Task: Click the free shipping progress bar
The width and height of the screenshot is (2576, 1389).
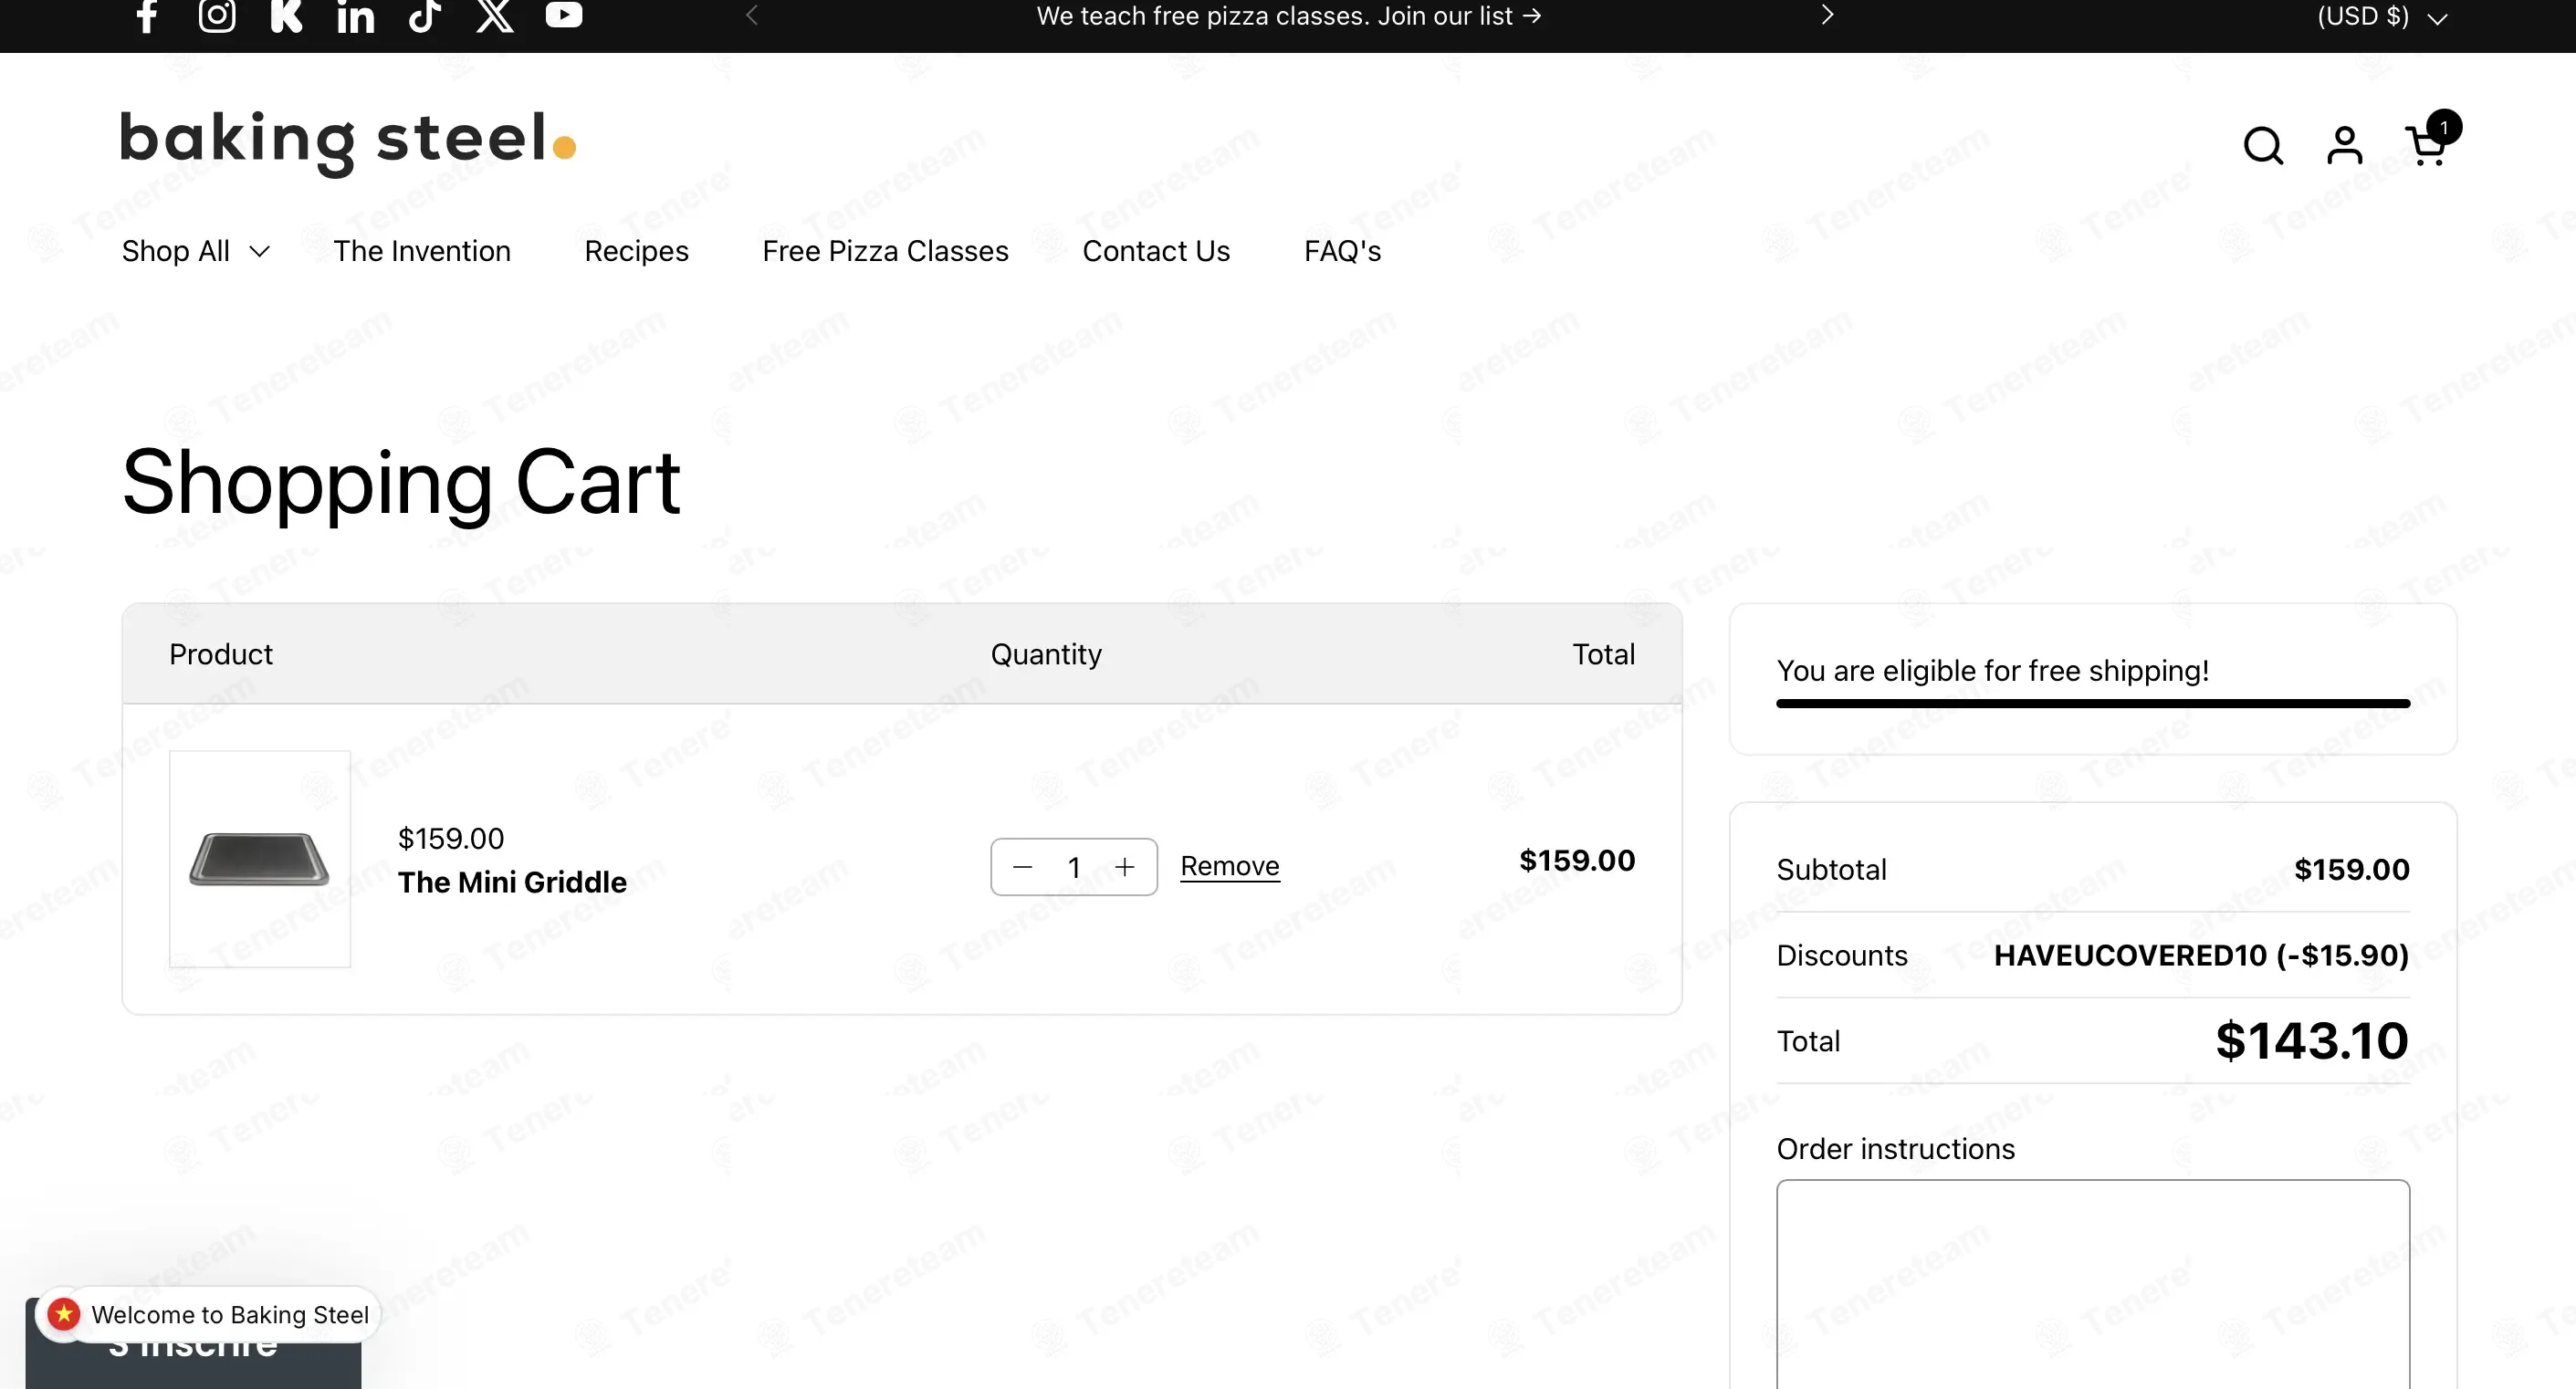Action: click(x=2093, y=704)
